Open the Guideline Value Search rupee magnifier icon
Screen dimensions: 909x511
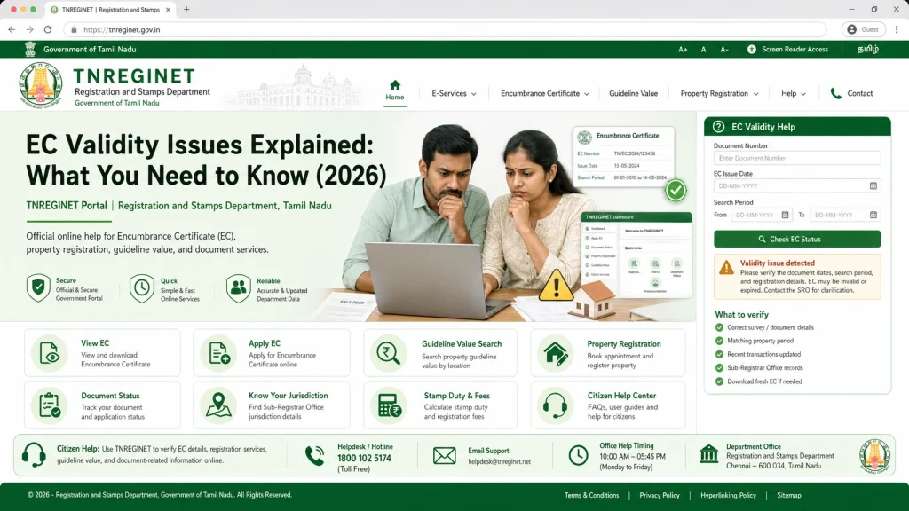389,352
